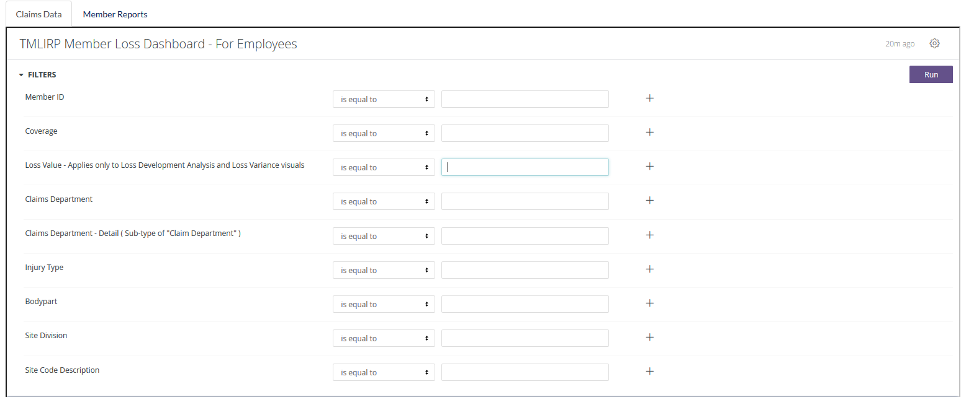
Task: Click plus icon beside Claims Department
Action: pos(649,200)
